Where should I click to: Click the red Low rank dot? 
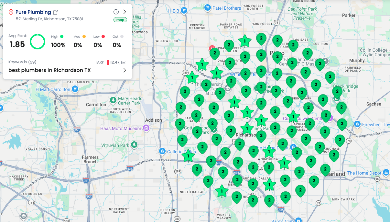click(x=103, y=36)
